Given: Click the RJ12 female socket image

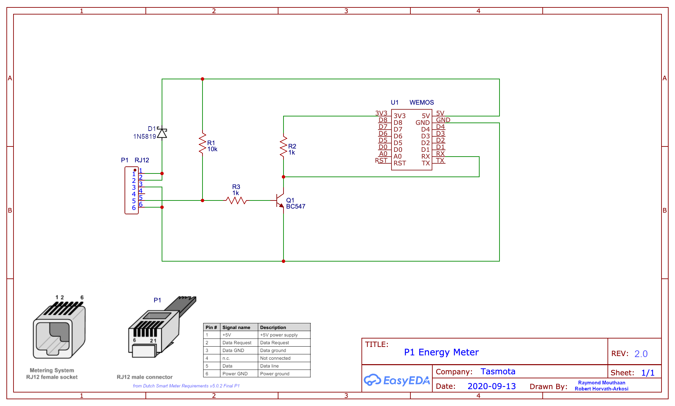Looking at the screenshot, I should click(59, 329).
